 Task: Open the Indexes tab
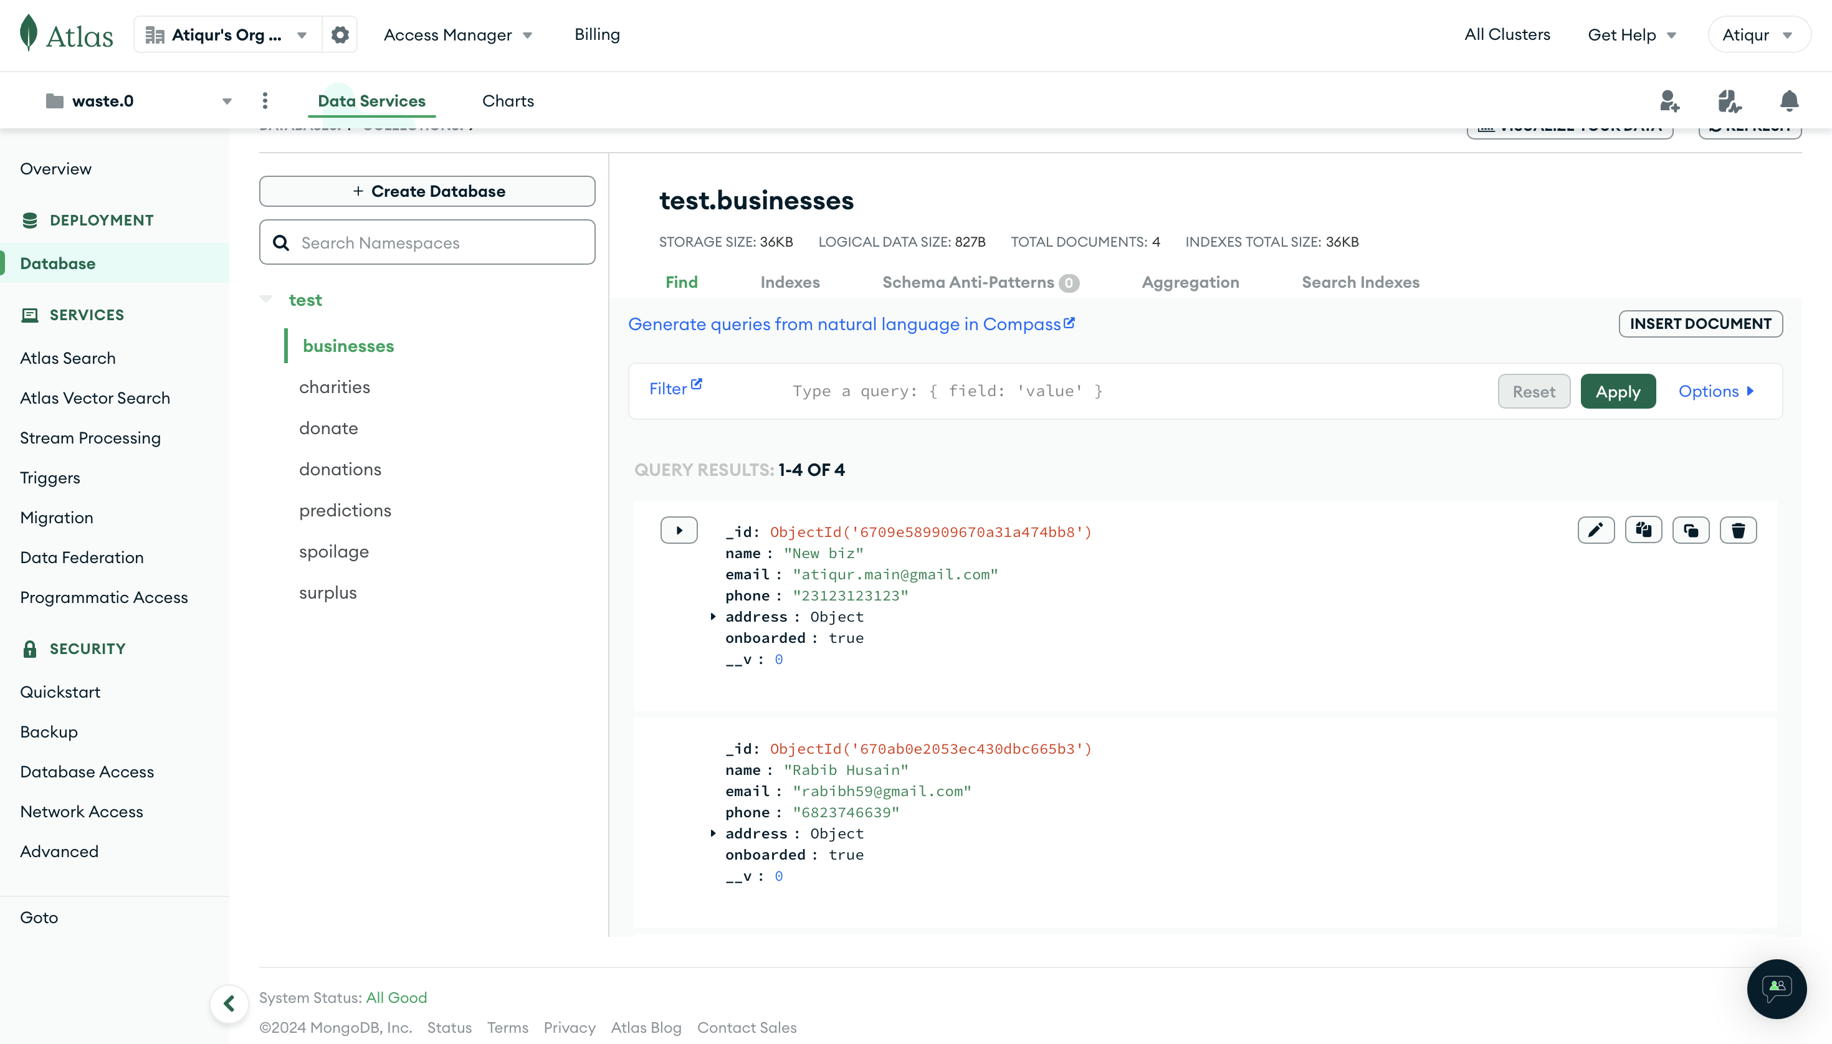coord(790,282)
